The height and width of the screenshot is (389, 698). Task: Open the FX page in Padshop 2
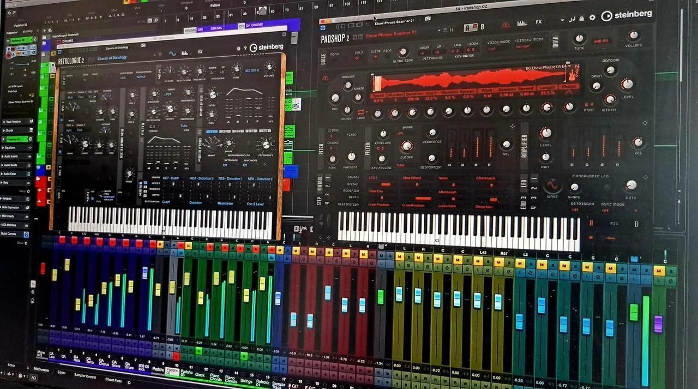click(x=538, y=22)
